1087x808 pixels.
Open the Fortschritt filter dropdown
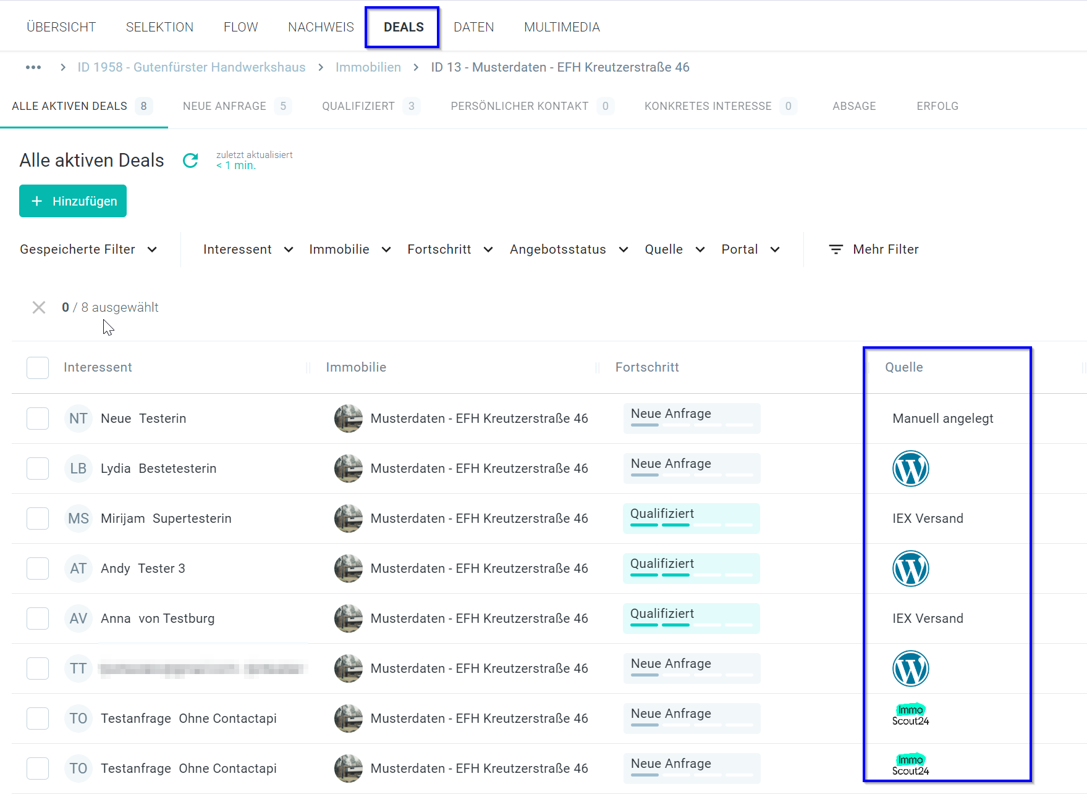pos(450,249)
